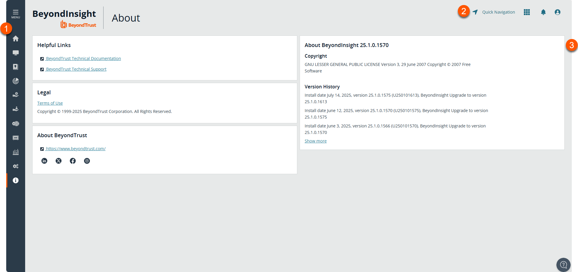Go to Home in the sidebar
Viewport: 578px width, 272px height.
(16, 38)
